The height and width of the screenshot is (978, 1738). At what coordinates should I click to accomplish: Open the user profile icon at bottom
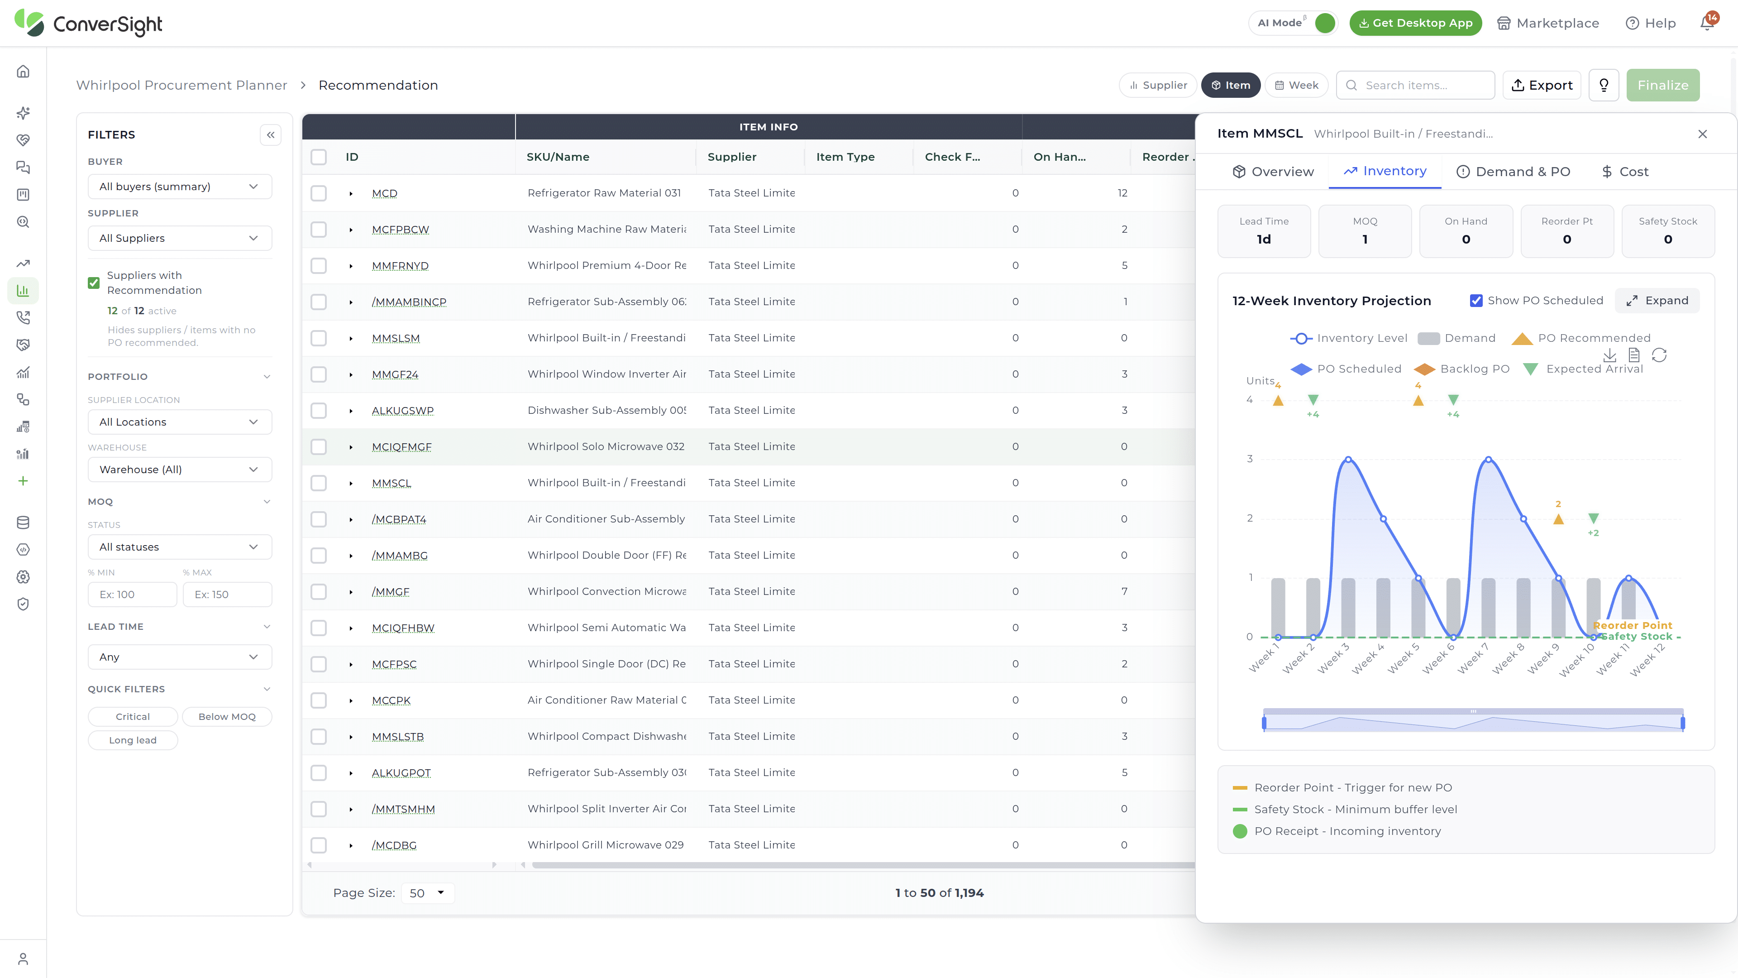tap(23, 959)
